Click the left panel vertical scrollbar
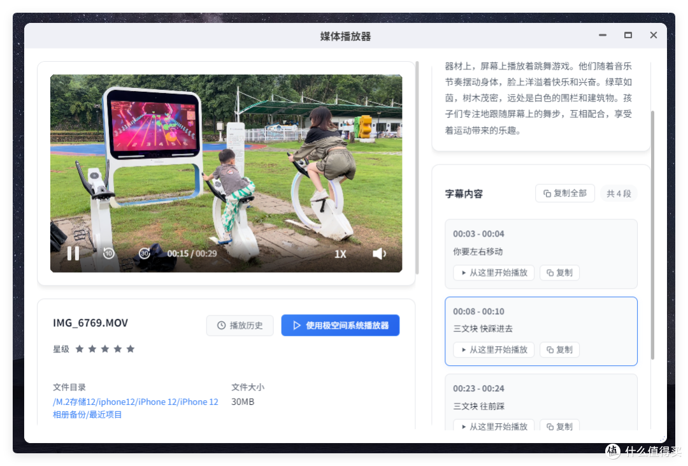 417,168
